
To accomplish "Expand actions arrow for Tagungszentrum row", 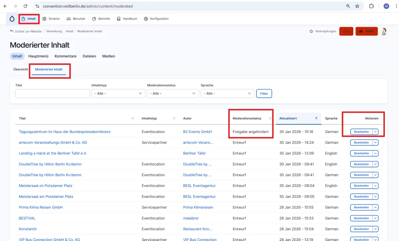I will [x=376, y=132].
